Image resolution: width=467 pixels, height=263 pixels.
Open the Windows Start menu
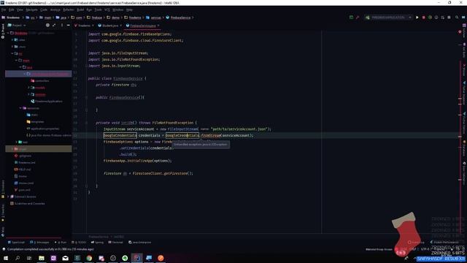pos(6,258)
